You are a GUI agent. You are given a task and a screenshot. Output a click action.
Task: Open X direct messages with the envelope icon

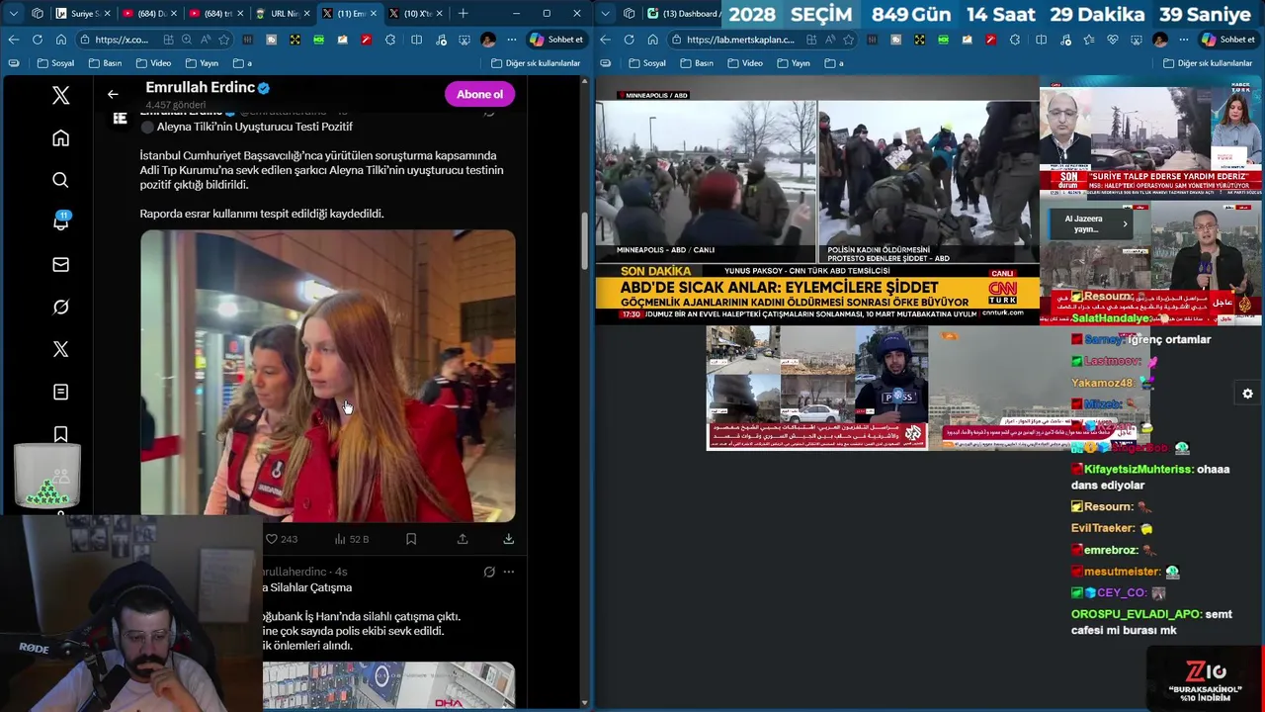coord(60,264)
